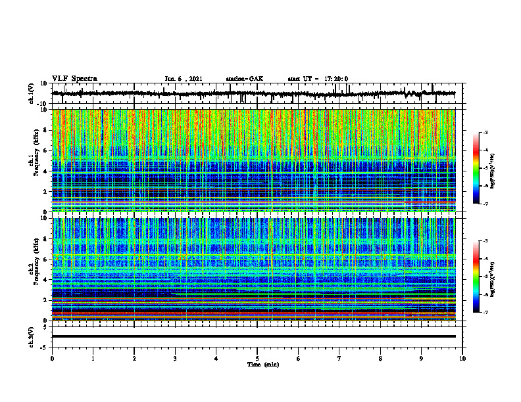Click the "8" kHz tick on ch.1 spectrogram
Screen dimensions: 521x402
46,130
